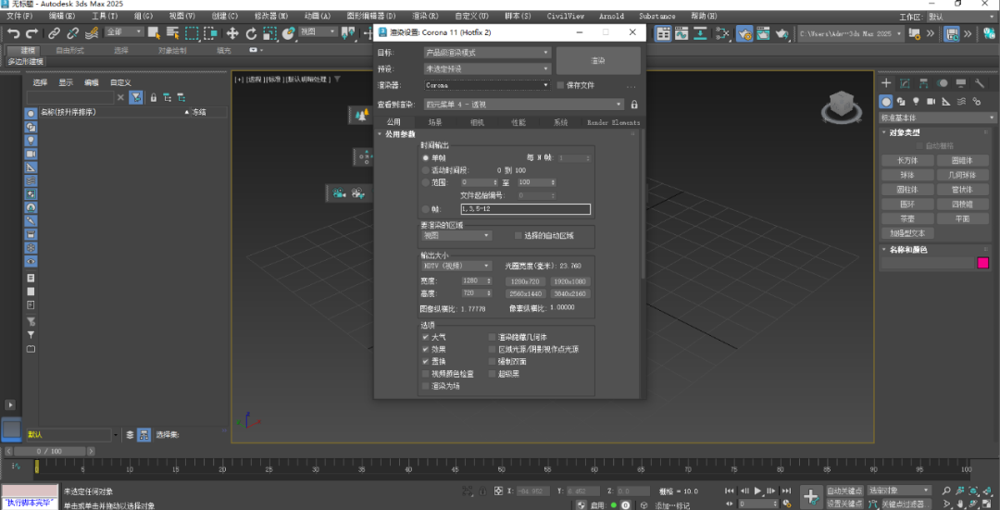Viewport: 1000px width, 510px height.
Task: Switch to the 场景 tab in render setup
Action: [x=435, y=122]
